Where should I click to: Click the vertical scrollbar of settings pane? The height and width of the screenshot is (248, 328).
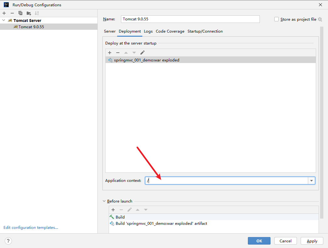(x=322, y=122)
